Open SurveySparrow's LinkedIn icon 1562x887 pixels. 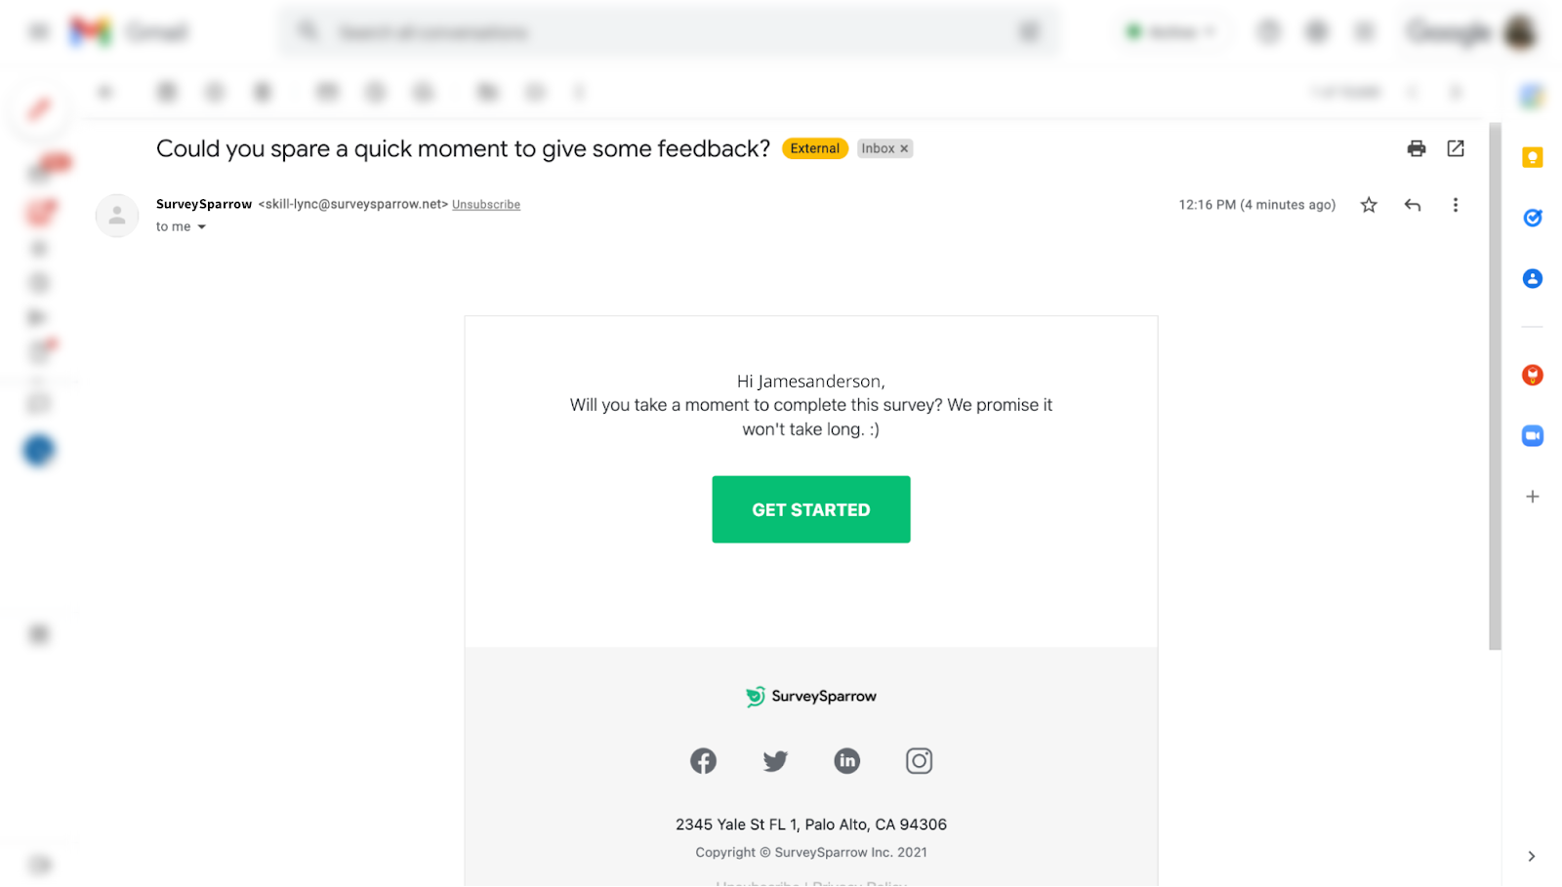click(846, 761)
